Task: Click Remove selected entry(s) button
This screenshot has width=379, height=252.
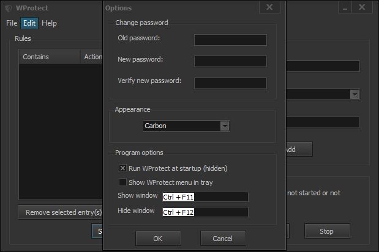Action: point(61,212)
